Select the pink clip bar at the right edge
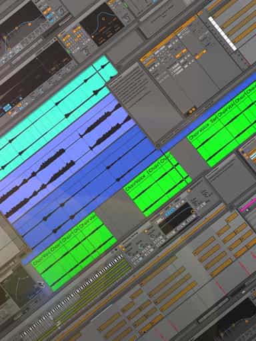 coord(248,205)
